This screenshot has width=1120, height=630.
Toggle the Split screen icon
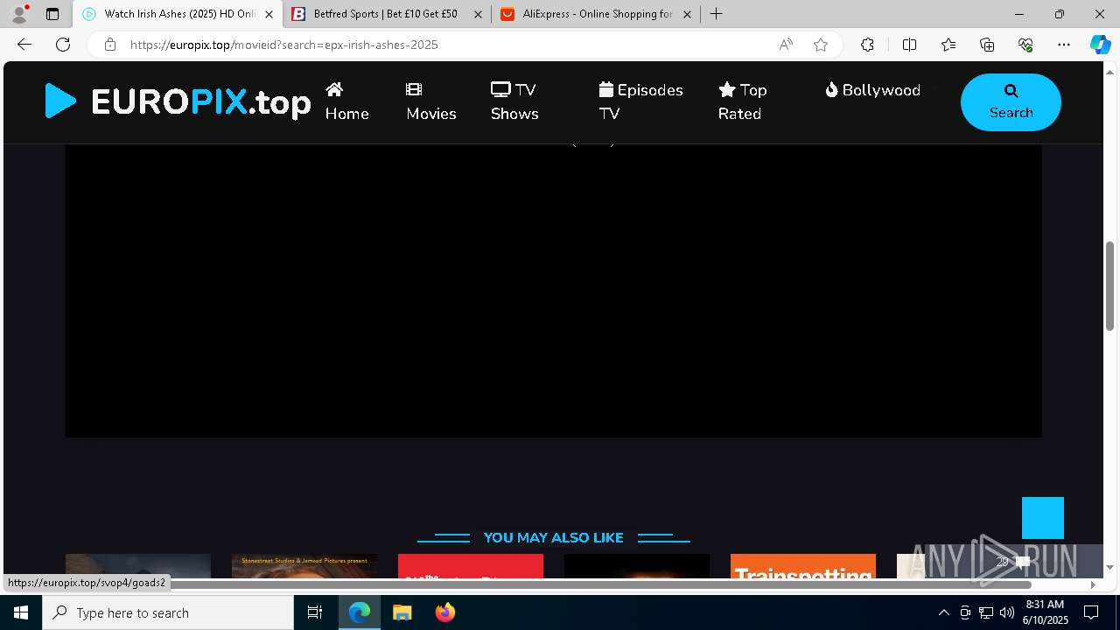(x=909, y=45)
